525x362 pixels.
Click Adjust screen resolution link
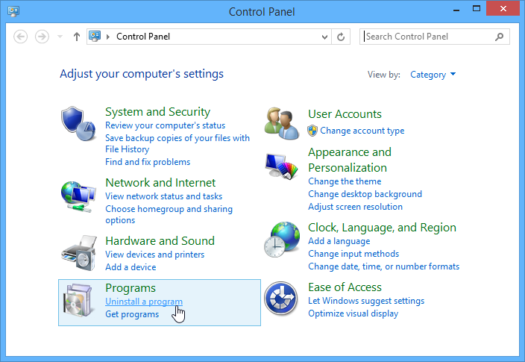[355, 207]
